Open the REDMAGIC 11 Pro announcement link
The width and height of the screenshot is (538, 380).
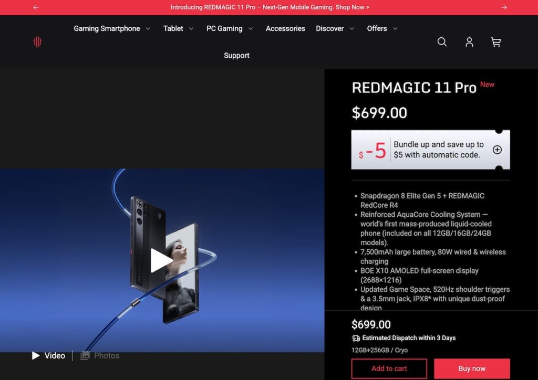[x=270, y=7]
